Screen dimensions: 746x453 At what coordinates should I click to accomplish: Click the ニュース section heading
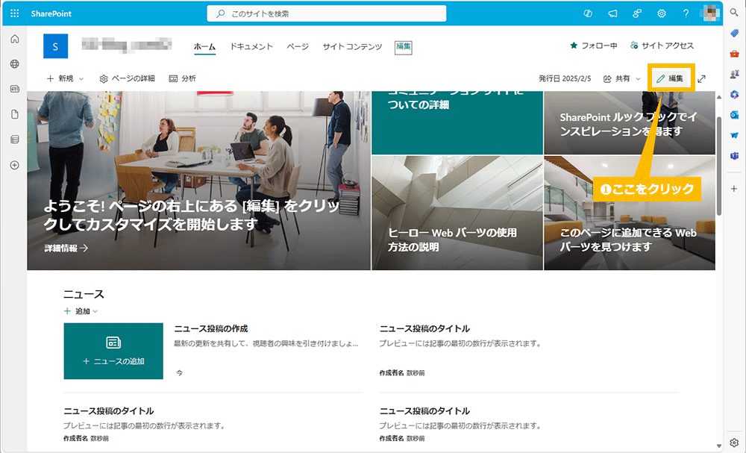pos(84,294)
